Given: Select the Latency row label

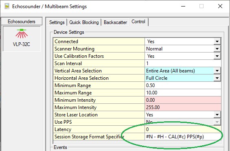Looking at the screenshot, I should [x=99, y=129].
